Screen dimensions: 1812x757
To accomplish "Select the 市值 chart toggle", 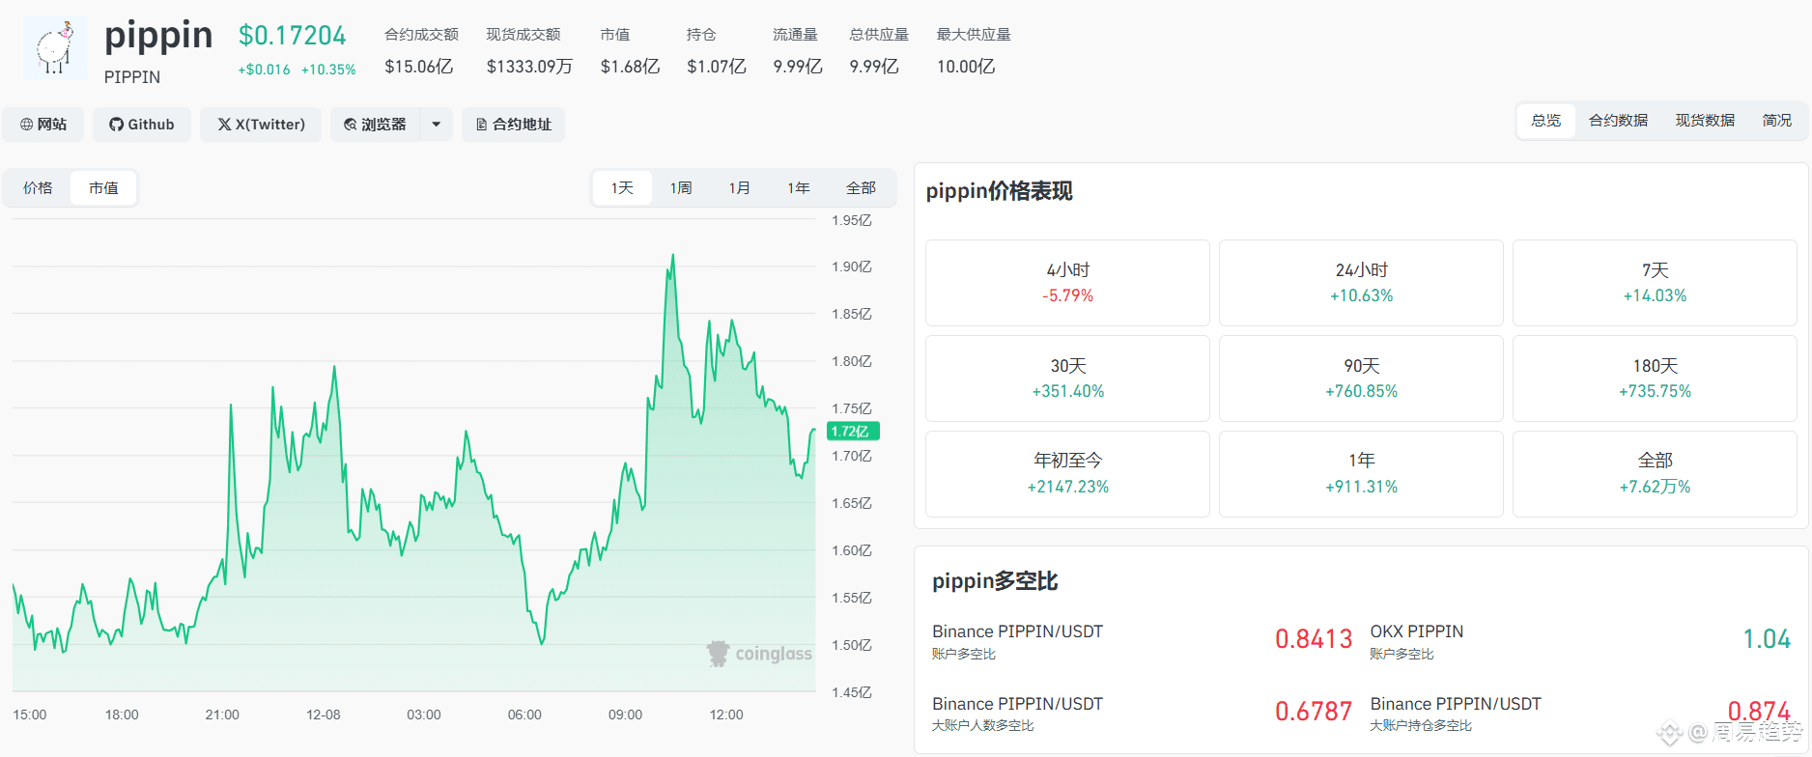I will (x=103, y=188).
